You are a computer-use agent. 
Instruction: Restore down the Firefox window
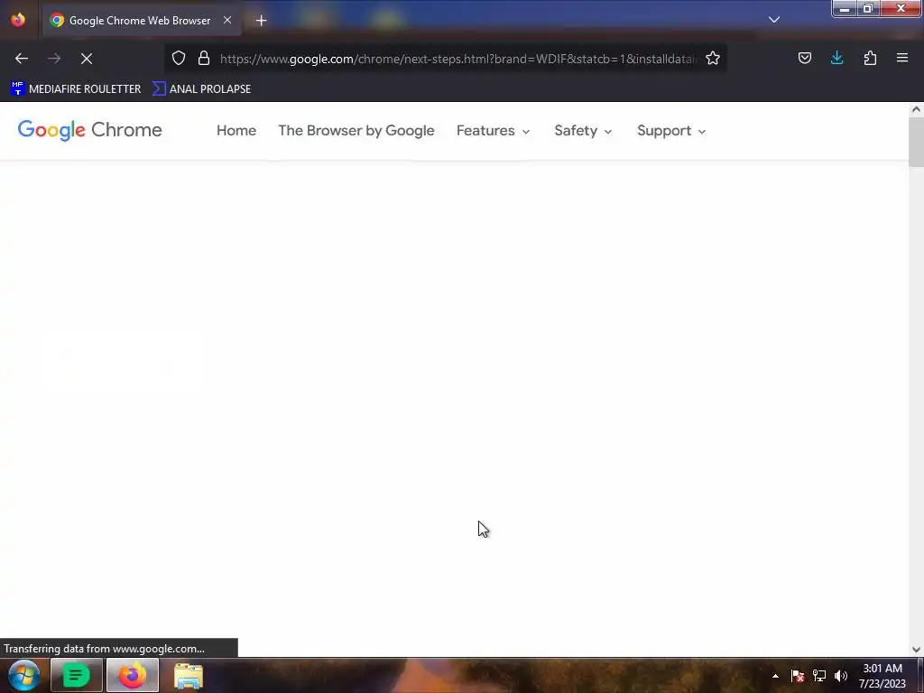click(x=867, y=8)
